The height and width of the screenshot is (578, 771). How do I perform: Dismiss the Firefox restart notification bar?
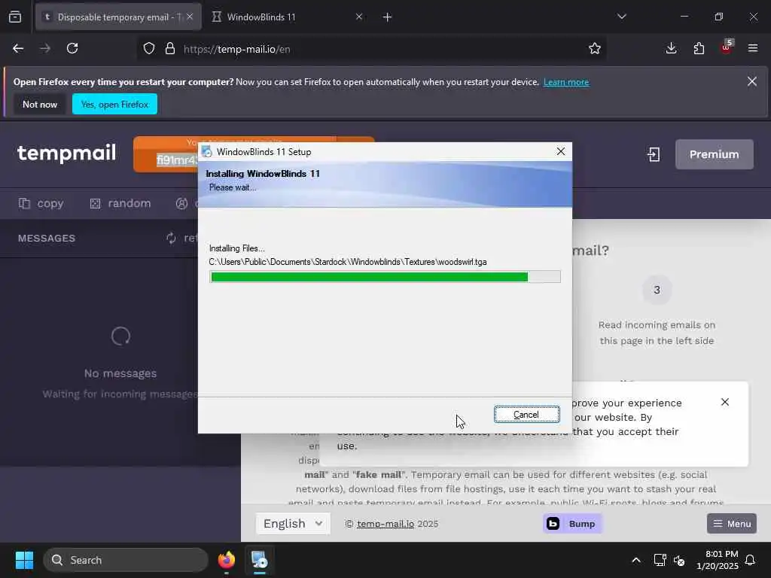tap(752, 81)
